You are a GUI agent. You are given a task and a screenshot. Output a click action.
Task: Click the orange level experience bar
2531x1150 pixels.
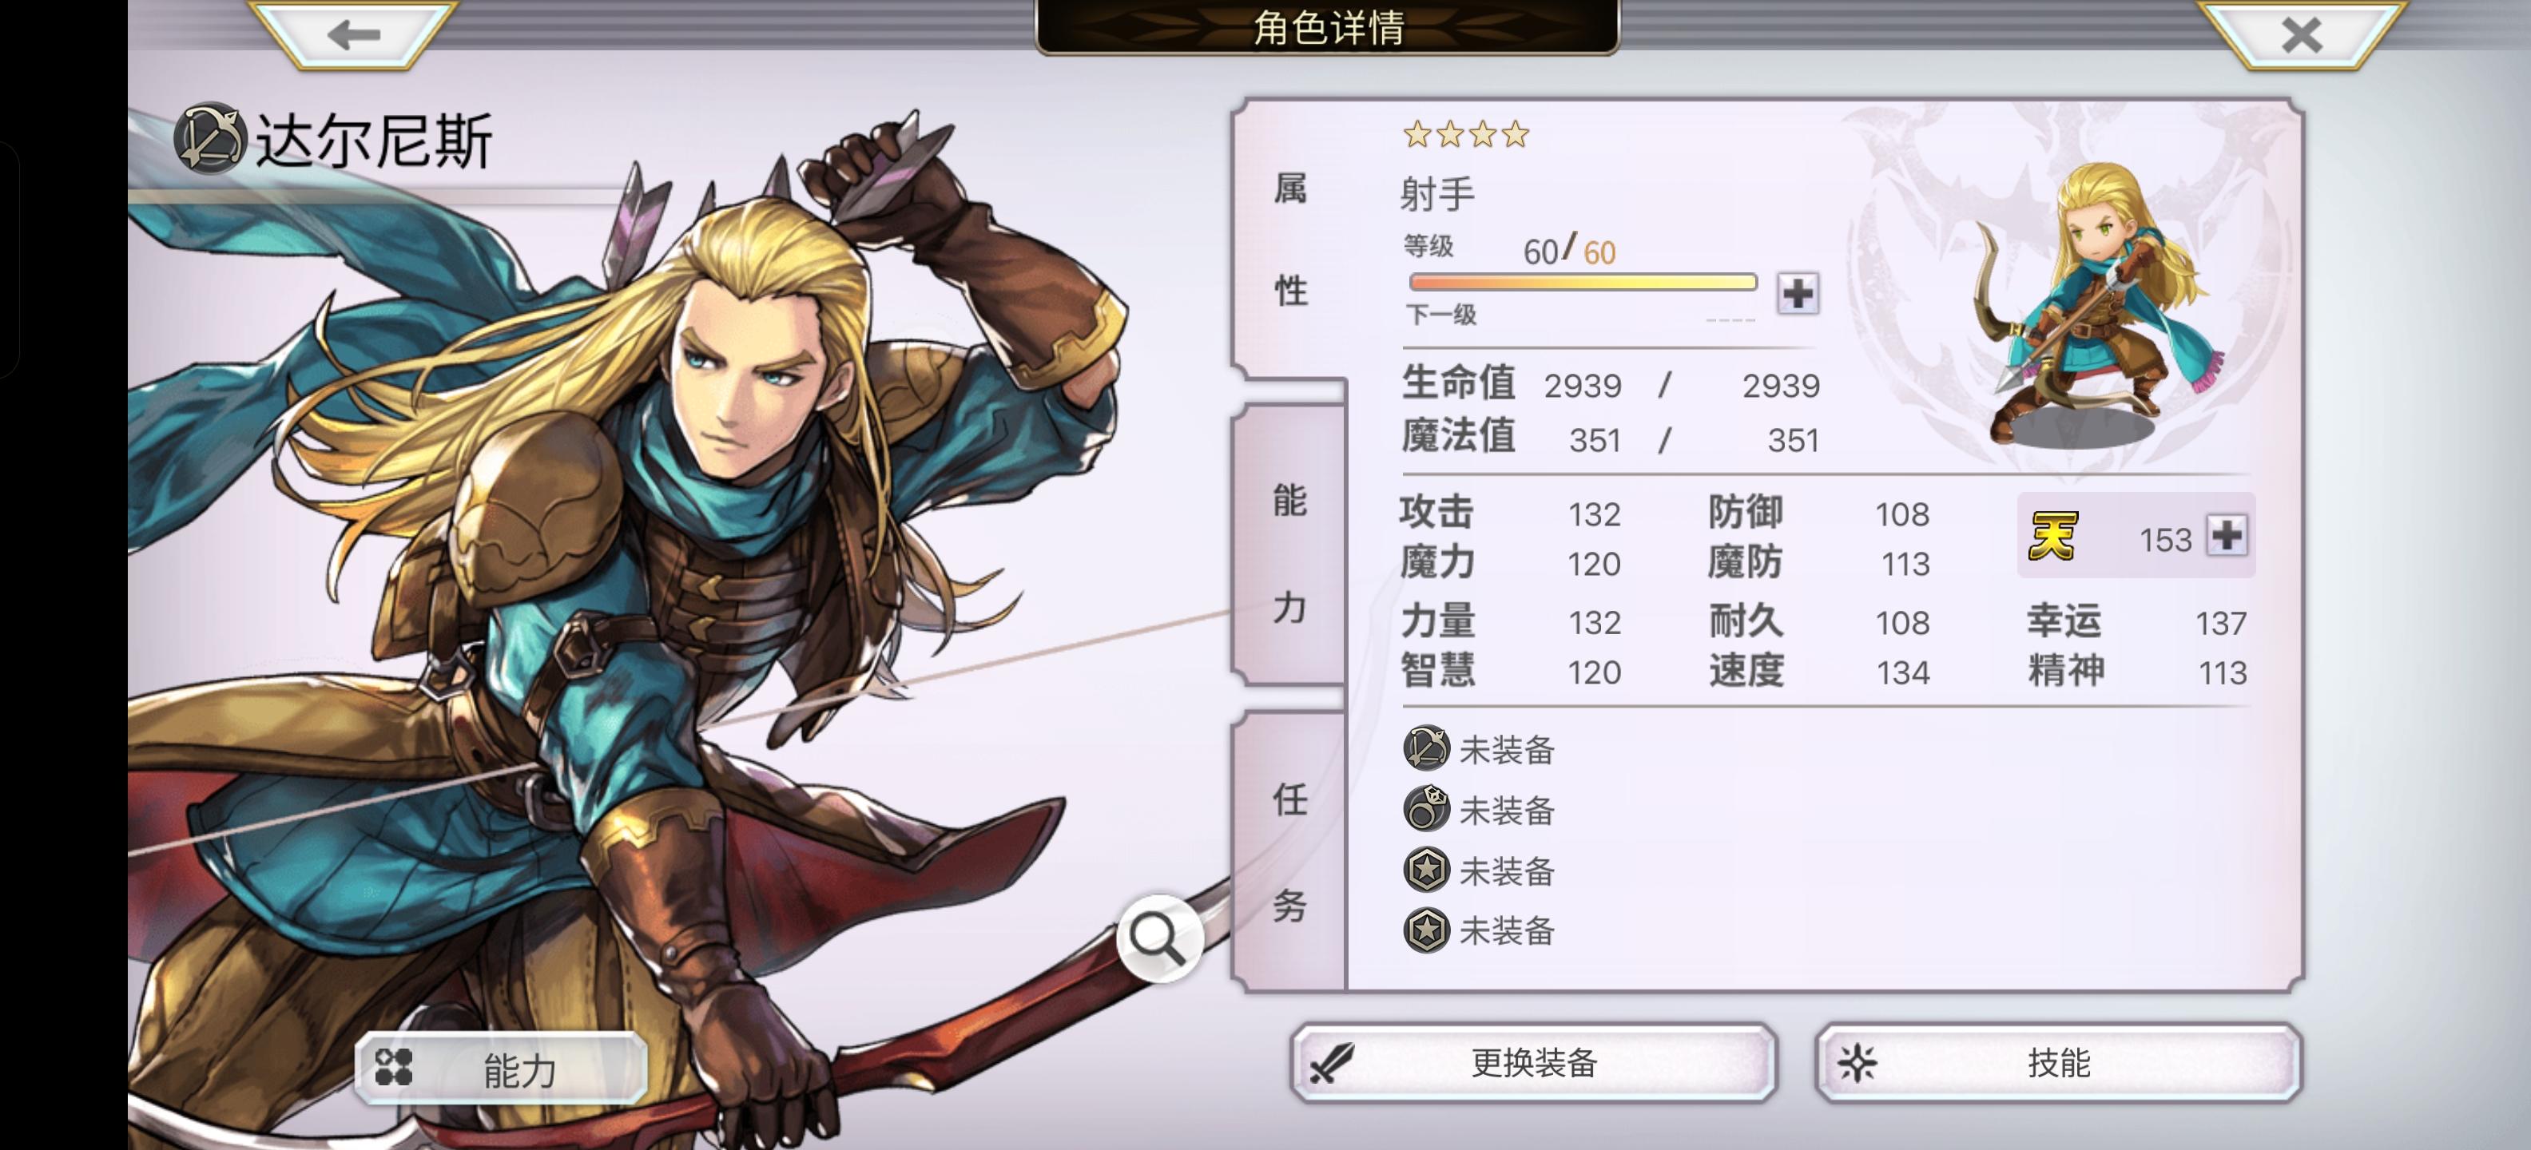coord(1583,283)
